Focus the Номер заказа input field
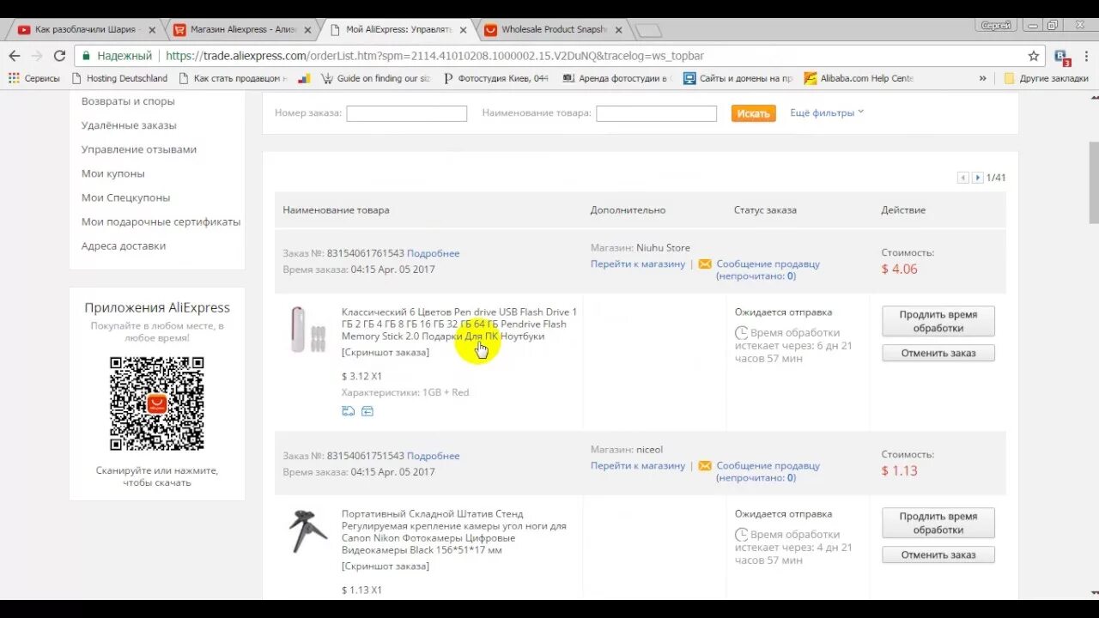Image resolution: width=1099 pixels, height=618 pixels. click(407, 113)
